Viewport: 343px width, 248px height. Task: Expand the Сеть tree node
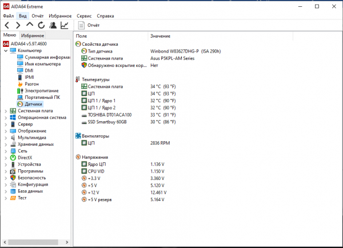coord(6,151)
